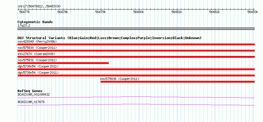Click the DGV Structural Variants track title
Viewport: 263px width, 122px height.
(x=110, y=38)
